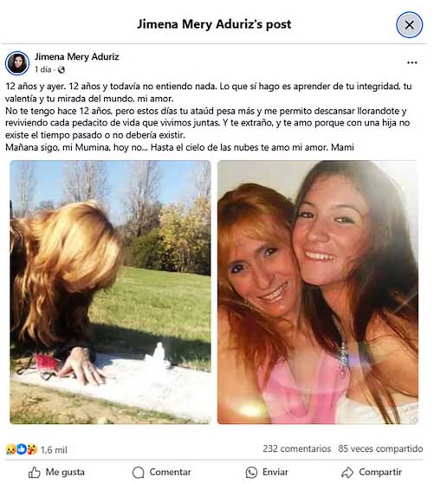Click the '1 día' post timestamp

tap(42, 69)
